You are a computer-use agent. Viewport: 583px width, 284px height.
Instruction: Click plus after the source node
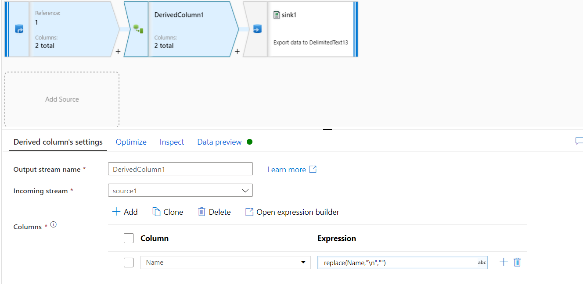point(118,52)
